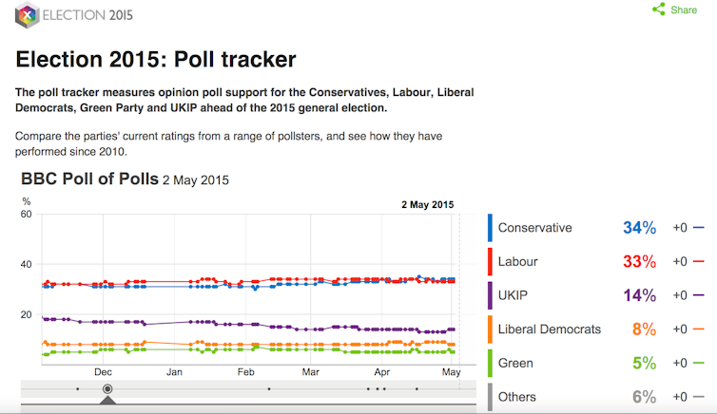This screenshot has width=717, height=414.
Task: Click the grey Others colour bar
Action: (x=490, y=397)
